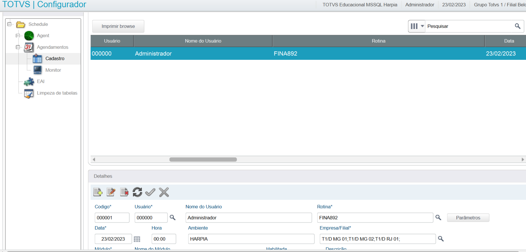Open the lookup magnifier next to Usuário field

point(173,217)
